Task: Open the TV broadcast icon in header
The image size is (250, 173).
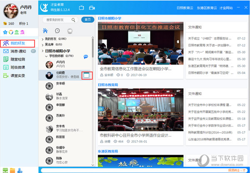Action: (82, 8)
